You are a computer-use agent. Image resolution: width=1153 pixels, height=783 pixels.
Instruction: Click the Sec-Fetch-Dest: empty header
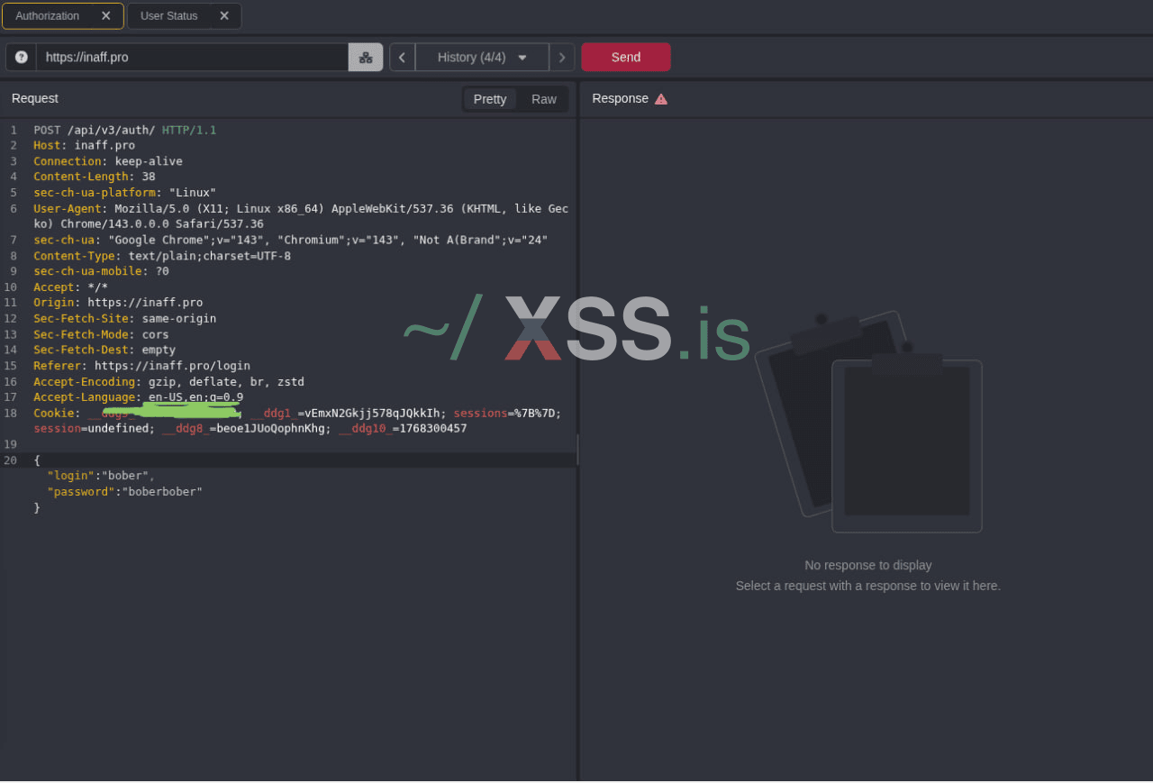coord(104,350)
